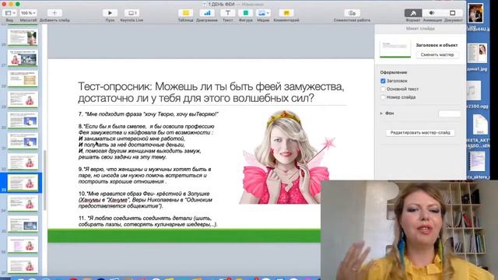Select the fairy illustration on the slide
The image size is (498, 280).
pyautogui.click(x=287, y=157)
